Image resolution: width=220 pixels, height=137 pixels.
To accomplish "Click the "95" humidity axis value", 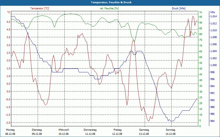I will pos(201,17).
